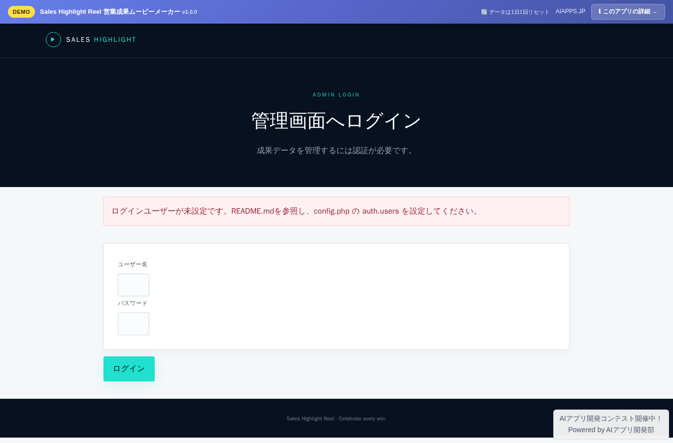
Task: Click the info icon in このアプリの詳細 button
Action: pos(600,11)
